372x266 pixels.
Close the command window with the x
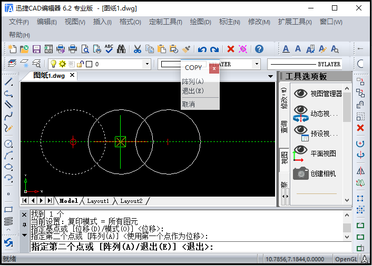24,214
